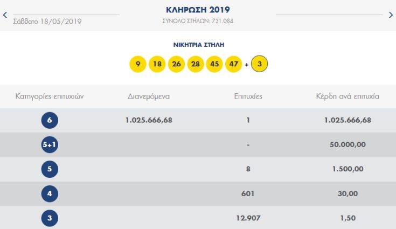Screen dimensions: 396x229
Task: Click winning number ball 45
Action: pos(214,65)
